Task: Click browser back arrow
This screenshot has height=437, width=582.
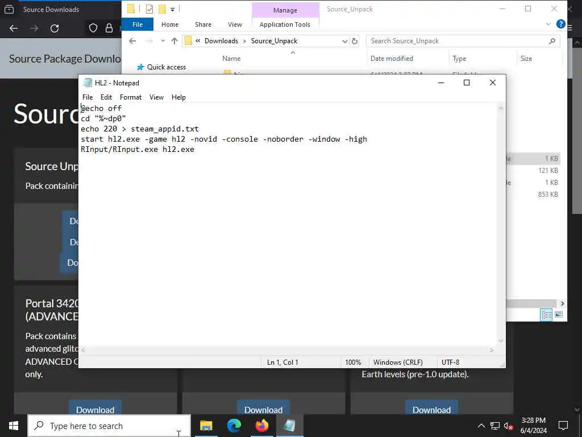Action: point(14,28)
